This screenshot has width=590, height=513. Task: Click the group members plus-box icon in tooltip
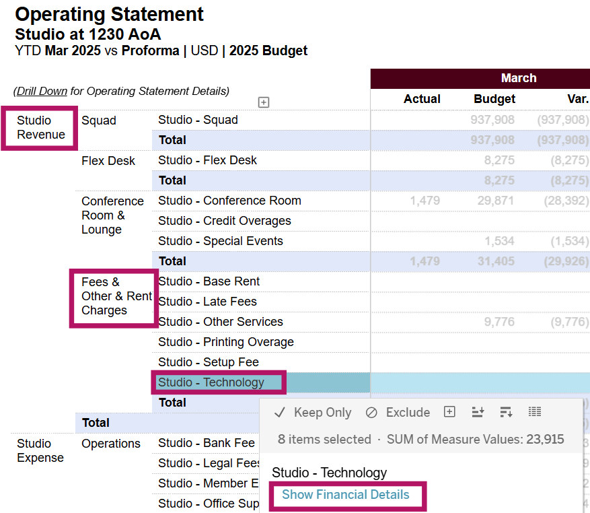click(450, 412)
